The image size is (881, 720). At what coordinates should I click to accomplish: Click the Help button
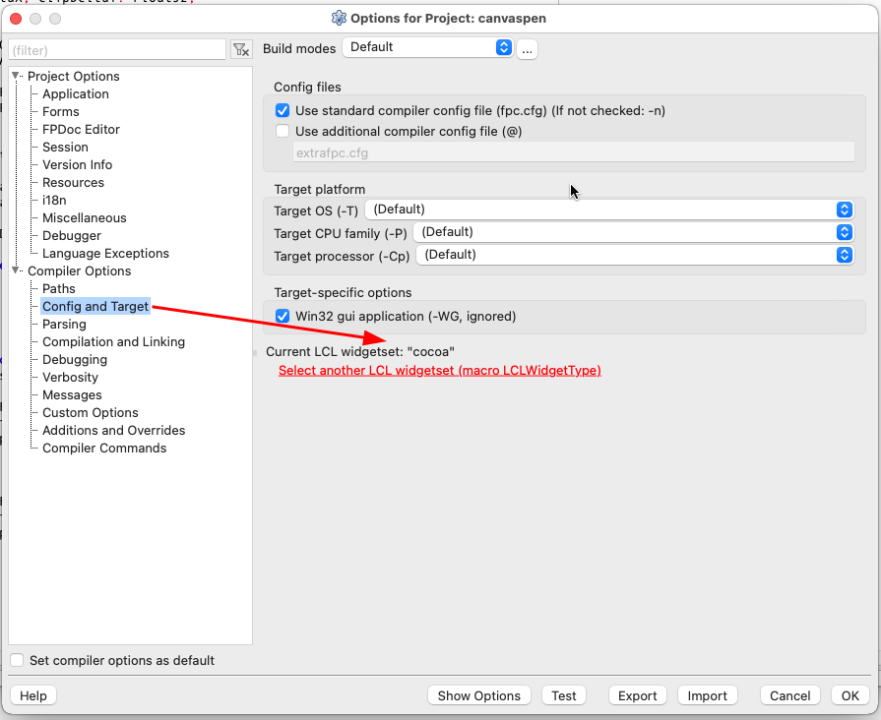click(33, 695)
